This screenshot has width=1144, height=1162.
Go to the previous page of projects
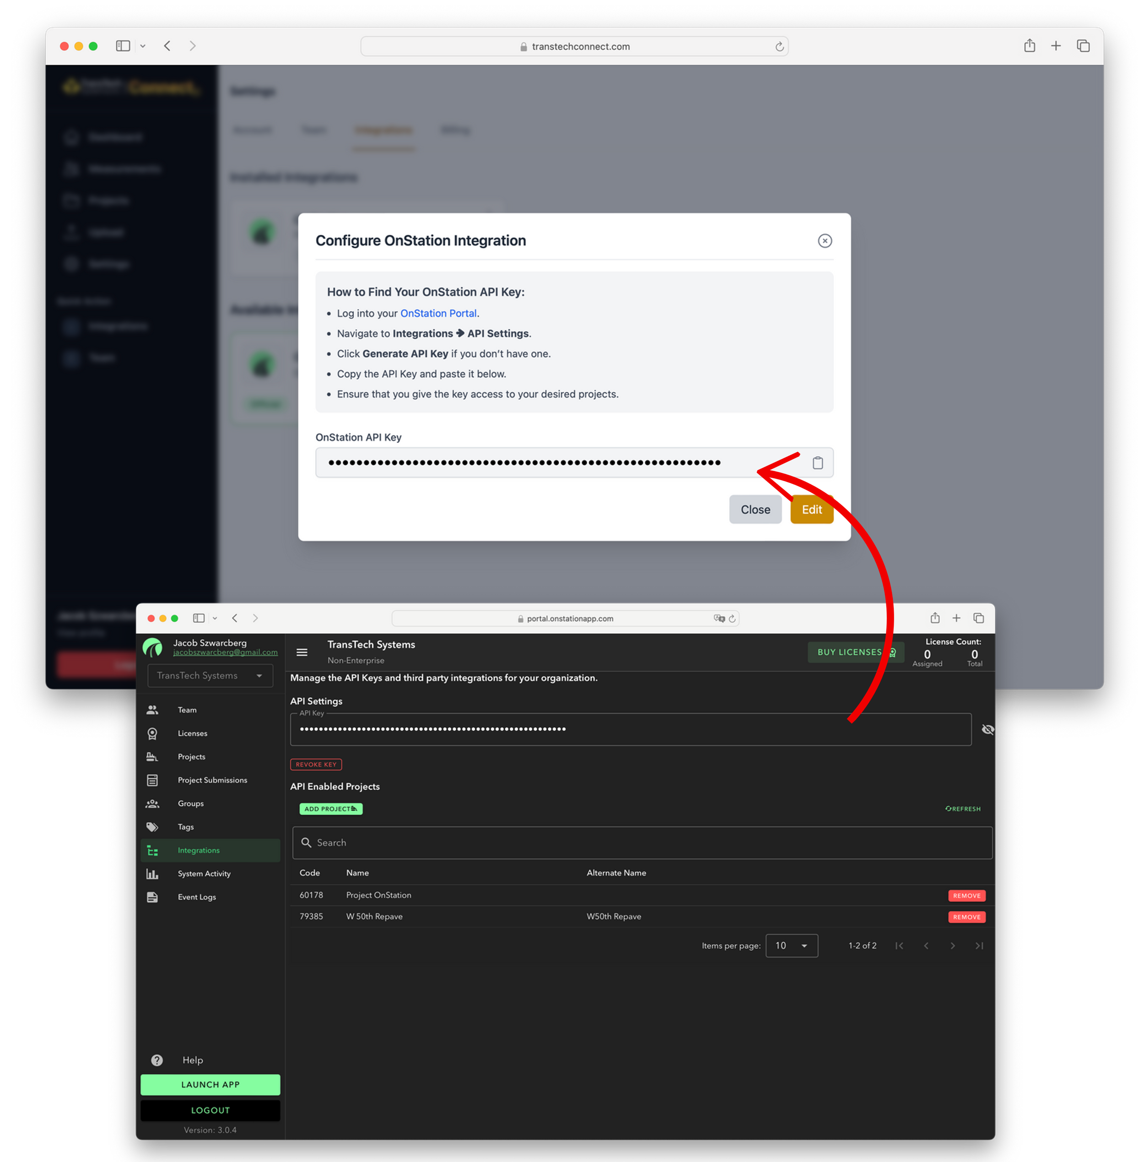click(x=926, y=945)
